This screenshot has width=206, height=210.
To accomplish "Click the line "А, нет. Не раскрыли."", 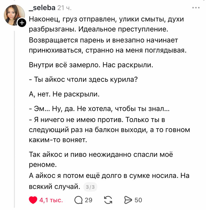I will click(64, 94).
